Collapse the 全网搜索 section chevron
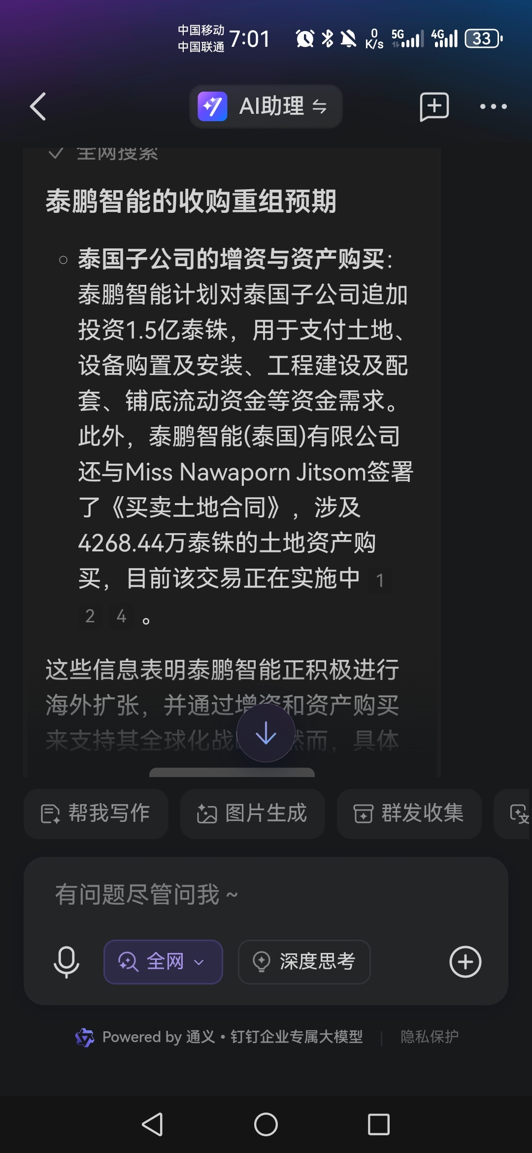Viewport: 532px width, 1153px height. point(56,153)
